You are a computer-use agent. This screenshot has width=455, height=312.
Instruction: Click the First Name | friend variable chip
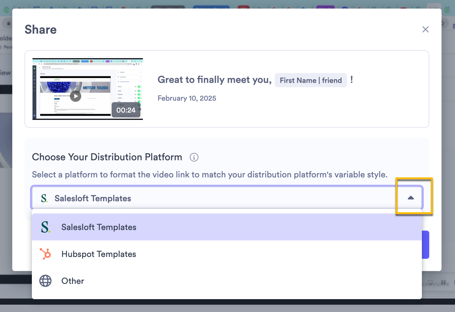pos(311,80)
